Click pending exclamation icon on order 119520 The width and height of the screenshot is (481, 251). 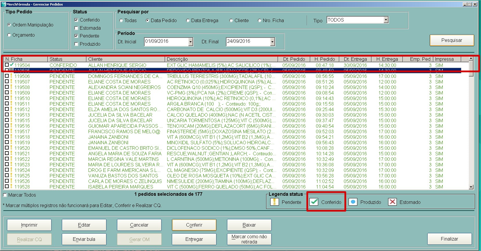coord(11,148)
